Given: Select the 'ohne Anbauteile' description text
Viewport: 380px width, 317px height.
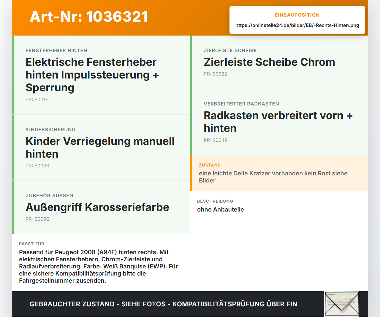Looking at the screenshot, I should click(x=221, y=209).
